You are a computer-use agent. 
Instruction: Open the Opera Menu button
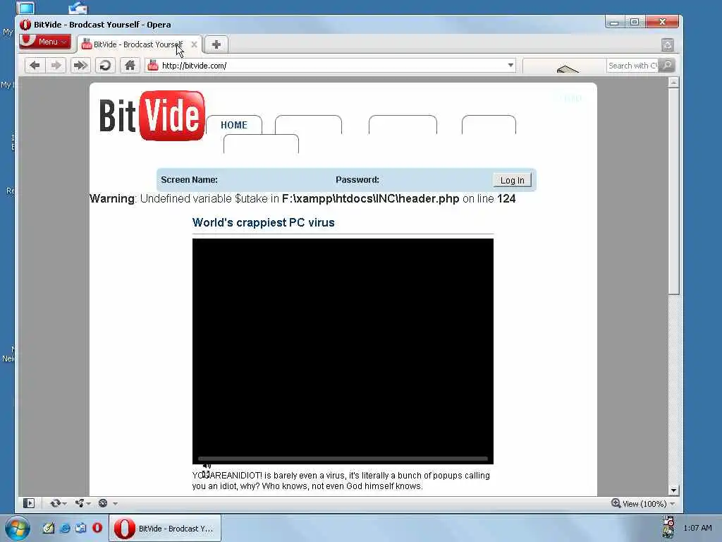[45, 42]
